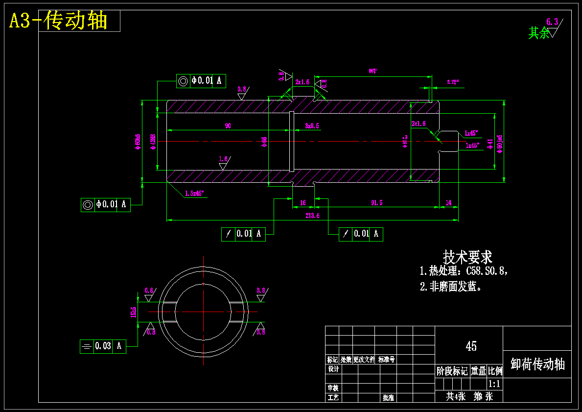Click the green "其余" label
This screenshot has width=582, height=412.
pos(538,33)
